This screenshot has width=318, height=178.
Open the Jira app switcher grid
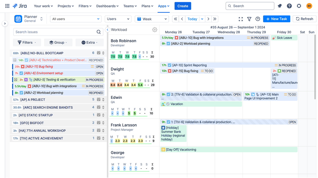(x=7, y=6)
